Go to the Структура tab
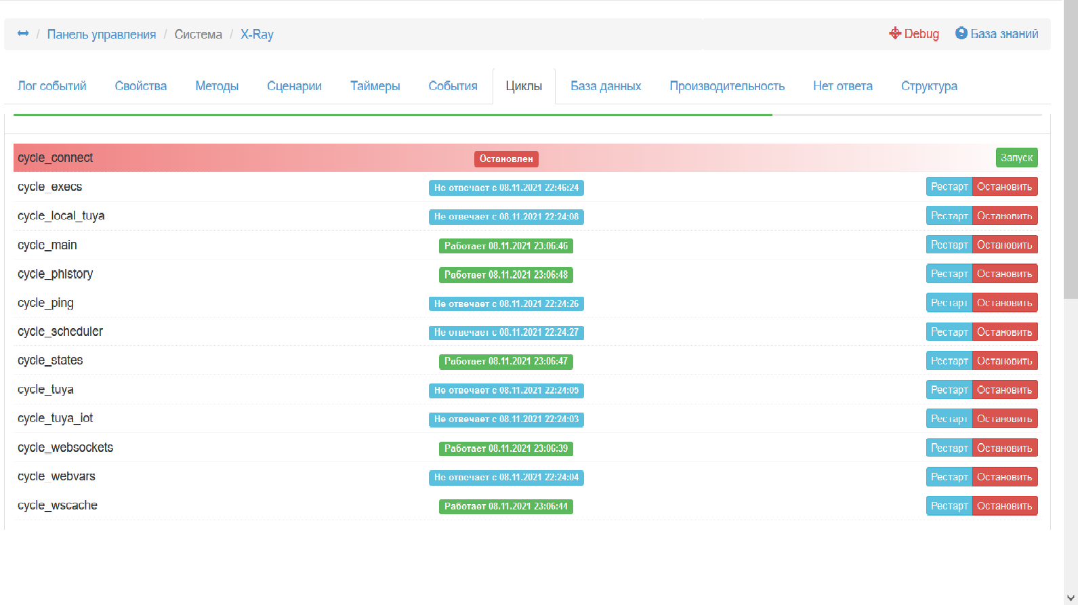This screenshot has width=1078, height=605. point(929,86)
